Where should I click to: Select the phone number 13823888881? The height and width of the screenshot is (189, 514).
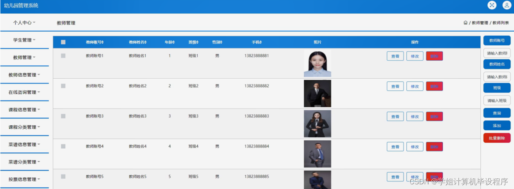click(257, 56)
